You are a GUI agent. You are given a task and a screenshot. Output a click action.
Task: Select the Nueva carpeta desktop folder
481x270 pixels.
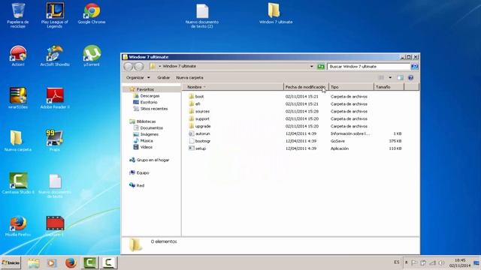18,140
